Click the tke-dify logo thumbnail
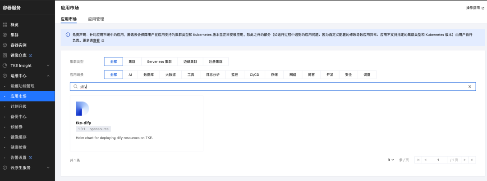Image resolution: width=487 pixels, height=181 pixels. click(83, 109)
